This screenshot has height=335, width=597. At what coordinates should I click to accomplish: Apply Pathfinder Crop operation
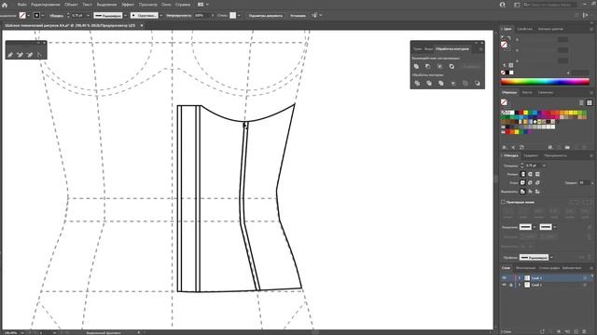(453, 83)
